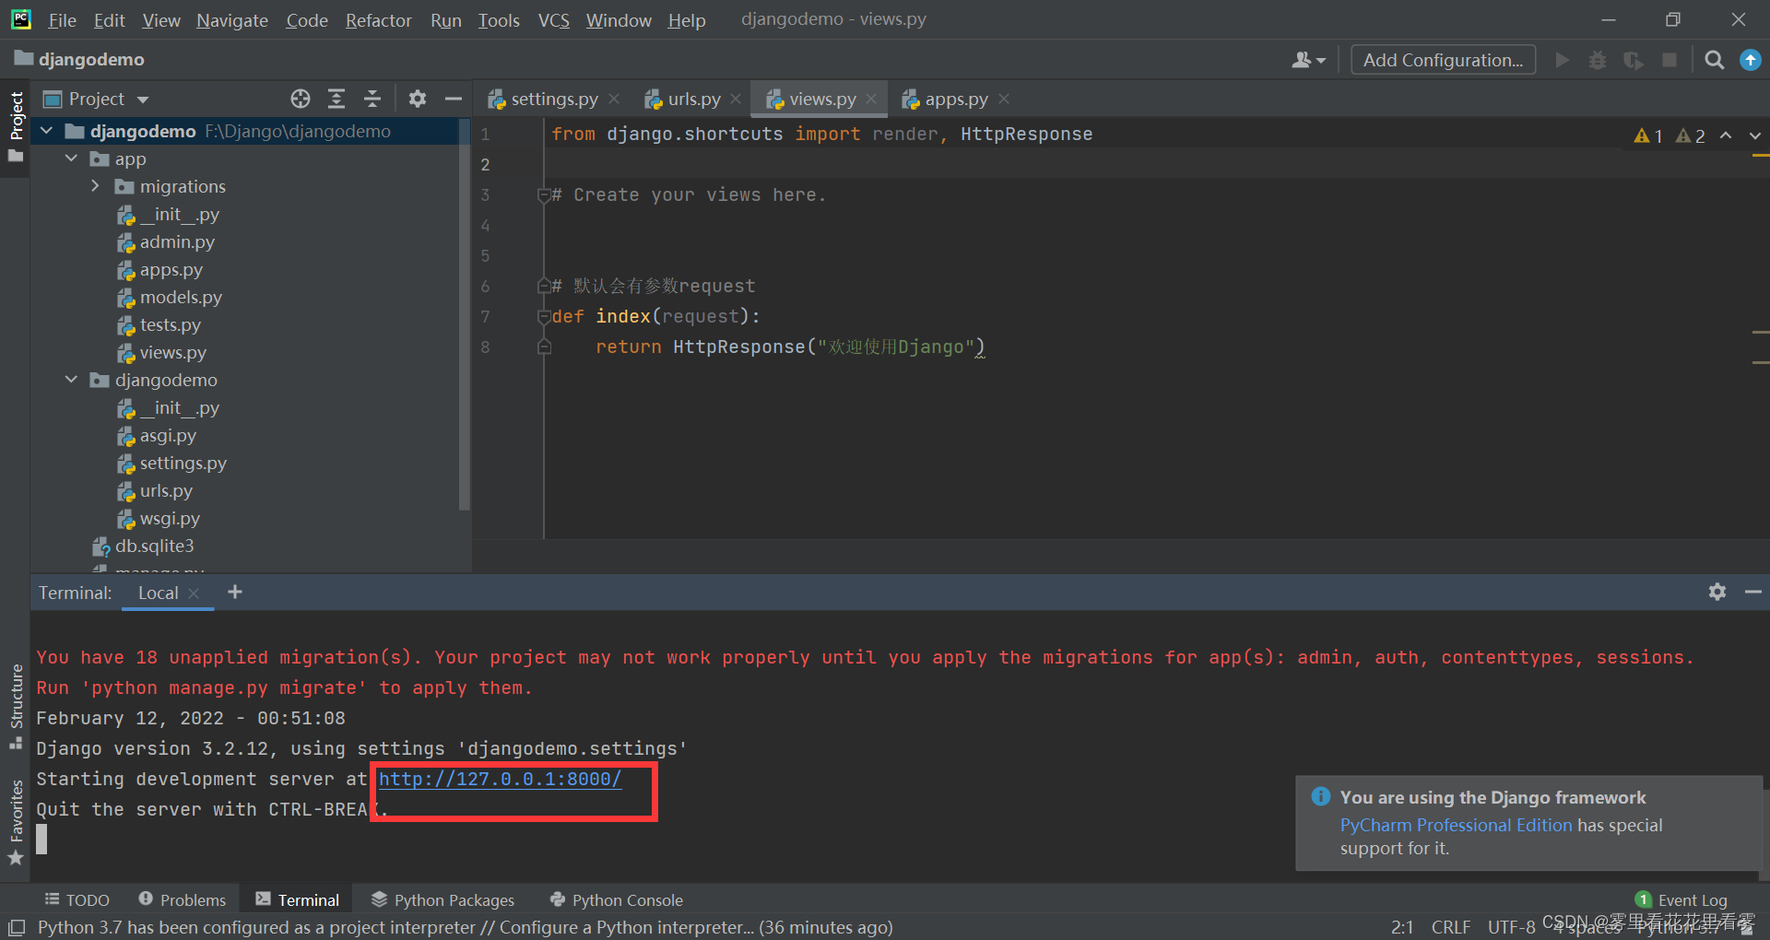
Task: Click the locate/select opened file target icon
Action: (x=301, y=99)
